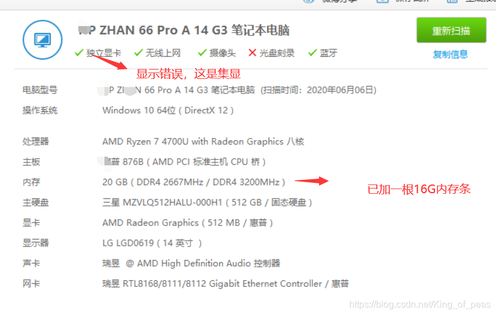Click the green 重新扫描 rescan button
Image resolution: width=496 pixels, height=315 pixels.
[451, 30]
